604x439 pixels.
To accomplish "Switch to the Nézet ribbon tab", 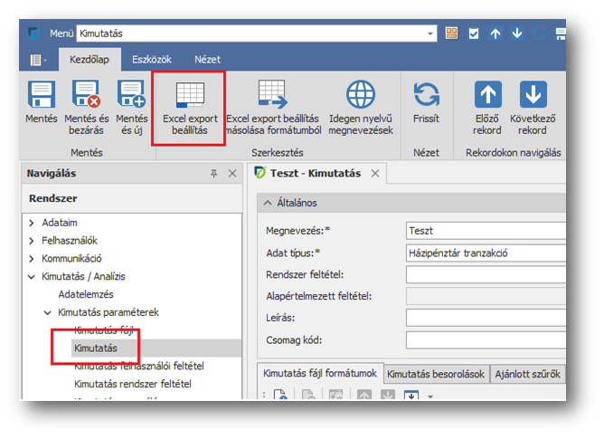I will coord(207,60).
